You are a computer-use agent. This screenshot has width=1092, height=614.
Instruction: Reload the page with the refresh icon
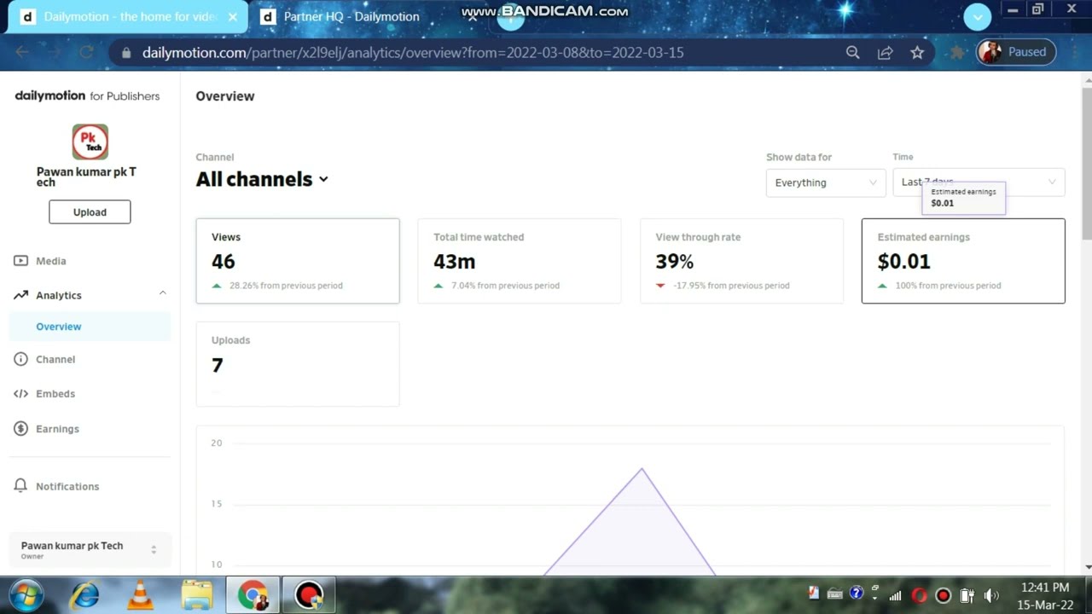pyautogui.click(x=85, y=52)
